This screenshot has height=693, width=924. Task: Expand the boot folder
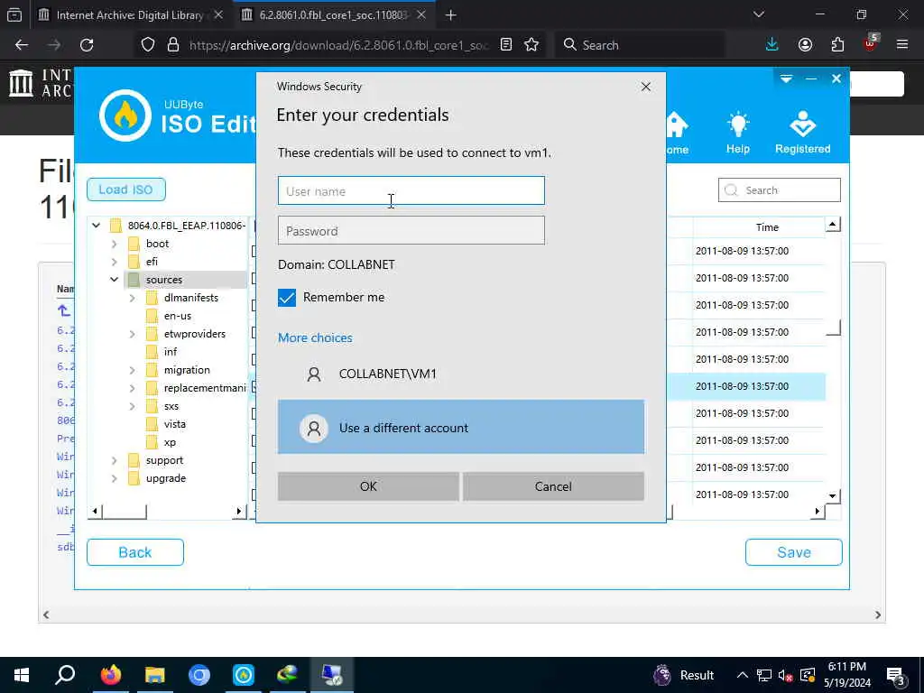115,244
